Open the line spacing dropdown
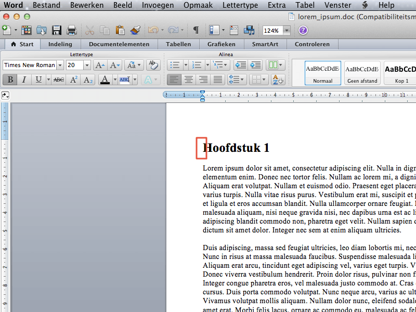This screenshot has height=312, width=416. (x=237, y=80)
